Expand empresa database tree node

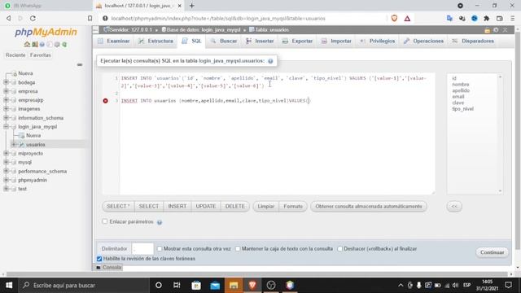[x=6, y=91]
